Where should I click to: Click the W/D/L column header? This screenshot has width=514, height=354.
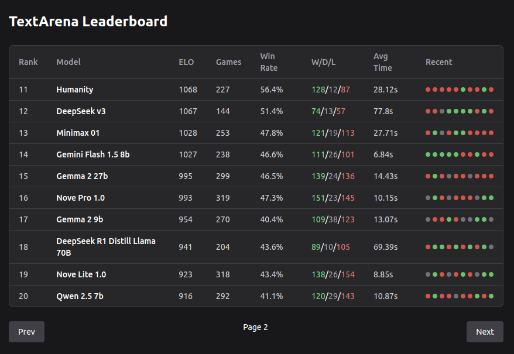323,62
